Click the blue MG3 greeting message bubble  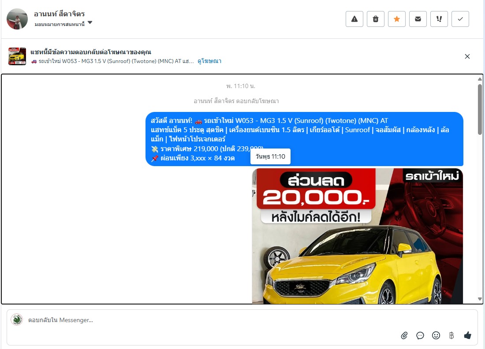click(x=304, y=139)
